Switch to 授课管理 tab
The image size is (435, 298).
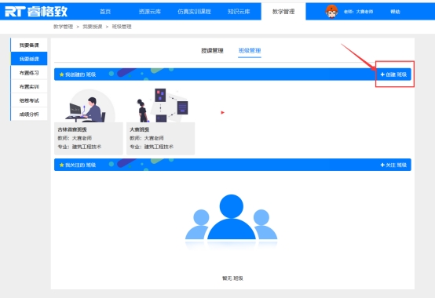click(212, 51)
